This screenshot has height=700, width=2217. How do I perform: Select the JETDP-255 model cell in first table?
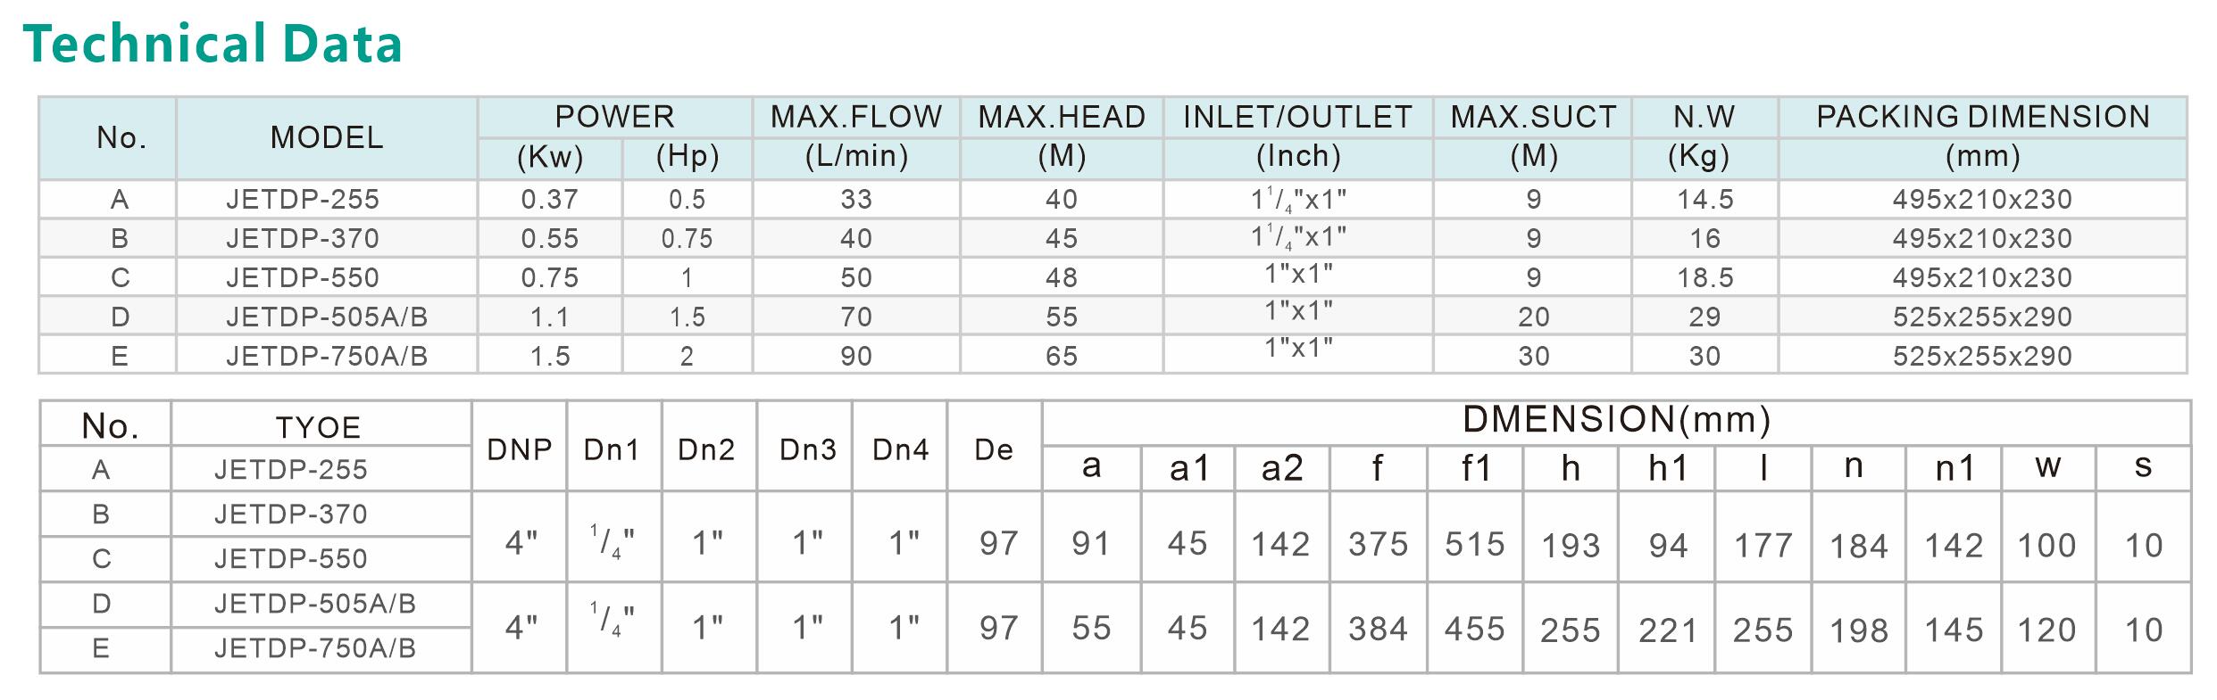click(x=303, y=199)
